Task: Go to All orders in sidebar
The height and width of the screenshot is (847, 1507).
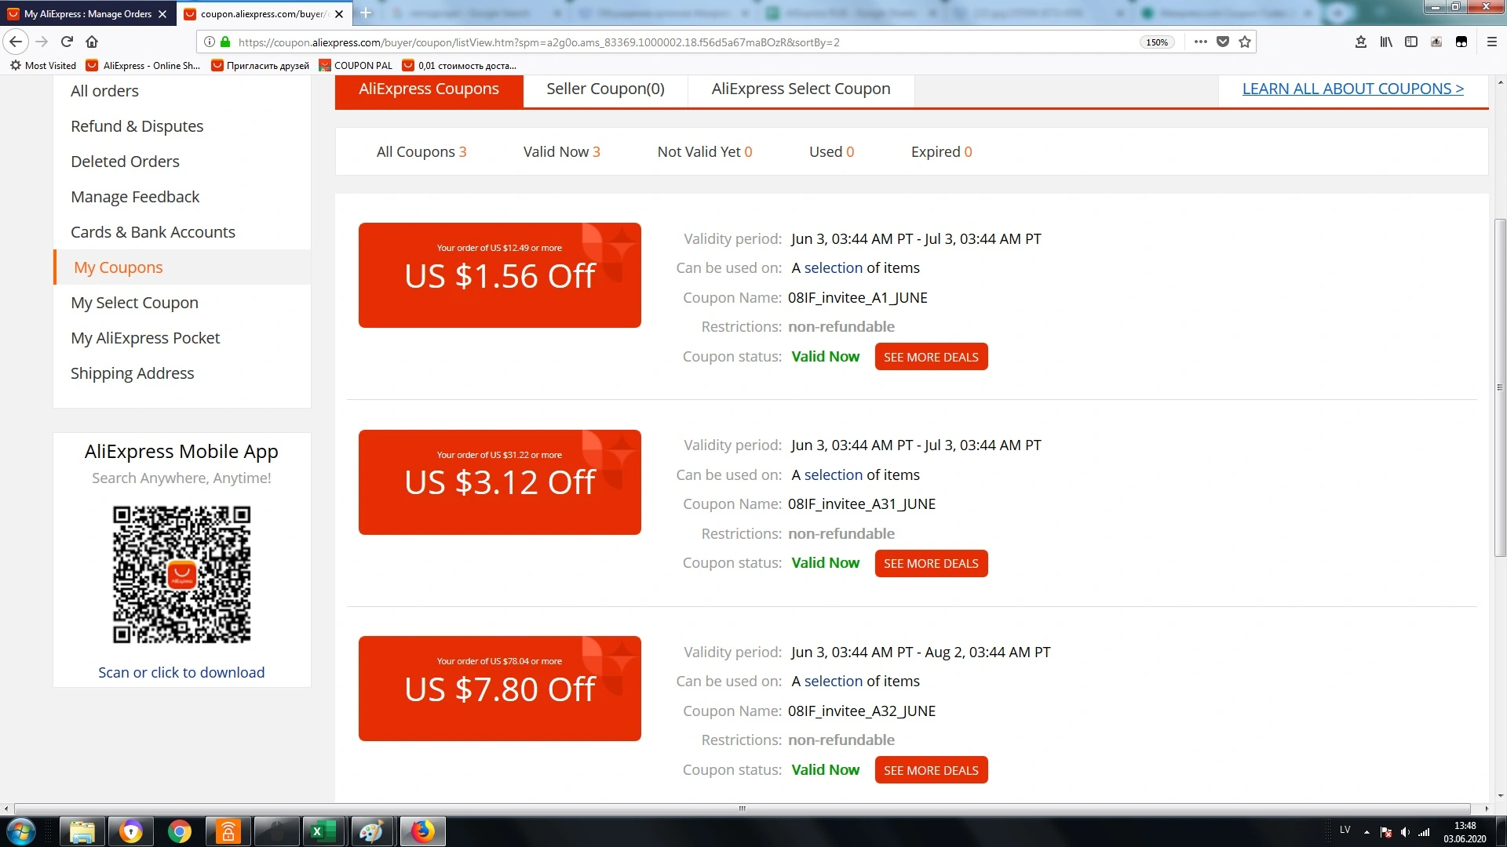Action: pyautogui.click(x=104, y=91)
